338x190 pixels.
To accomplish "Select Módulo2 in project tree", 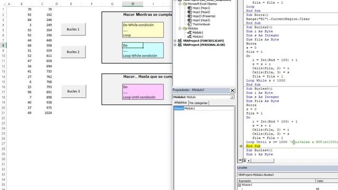I will [x=198, y=36].
